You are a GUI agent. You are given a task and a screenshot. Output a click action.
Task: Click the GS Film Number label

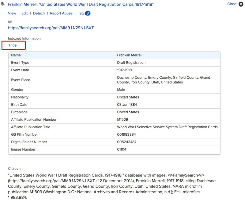(24, 134)
